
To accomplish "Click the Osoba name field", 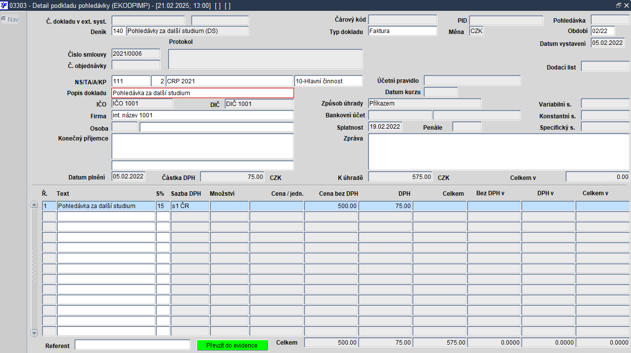I will pos(216,127).
